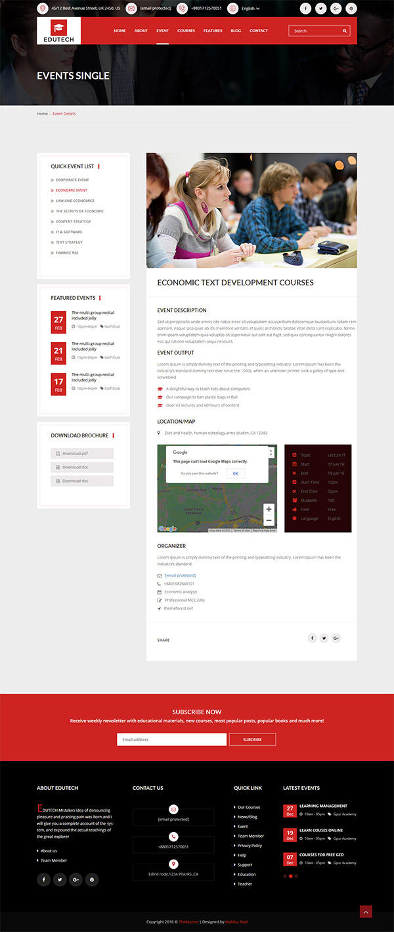394x932 pixels.
Task: Click the Subscribe button
Action: pos(252,739)
